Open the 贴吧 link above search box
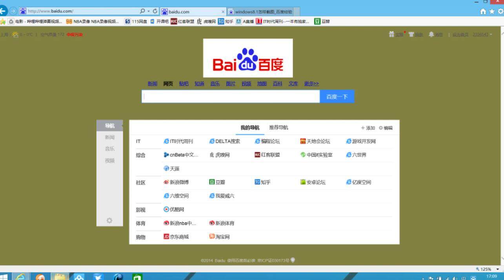 tap(184, 84)
